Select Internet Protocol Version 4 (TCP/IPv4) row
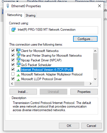This screenshot has width=107, height=133. click(47, 70)
